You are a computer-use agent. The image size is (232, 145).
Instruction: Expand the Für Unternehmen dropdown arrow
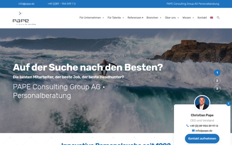[x=103, y=18]
